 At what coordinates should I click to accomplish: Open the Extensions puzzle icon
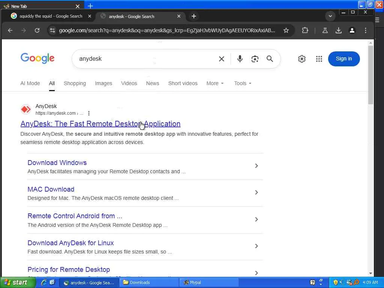coord(305,30)
